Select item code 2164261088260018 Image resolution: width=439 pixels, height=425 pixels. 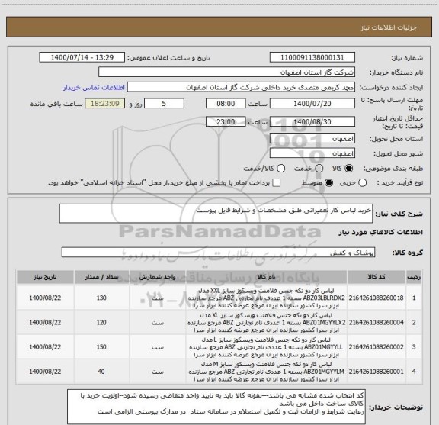click(x=377, y=298)
